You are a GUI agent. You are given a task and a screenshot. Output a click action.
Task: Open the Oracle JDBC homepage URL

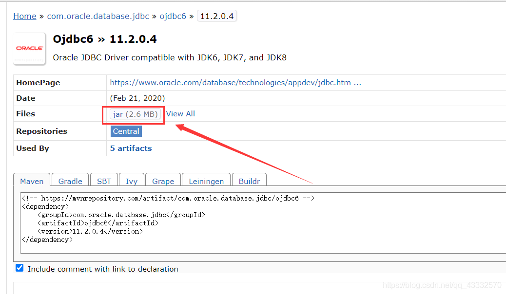pyautogui.click(x=235, y=83)
